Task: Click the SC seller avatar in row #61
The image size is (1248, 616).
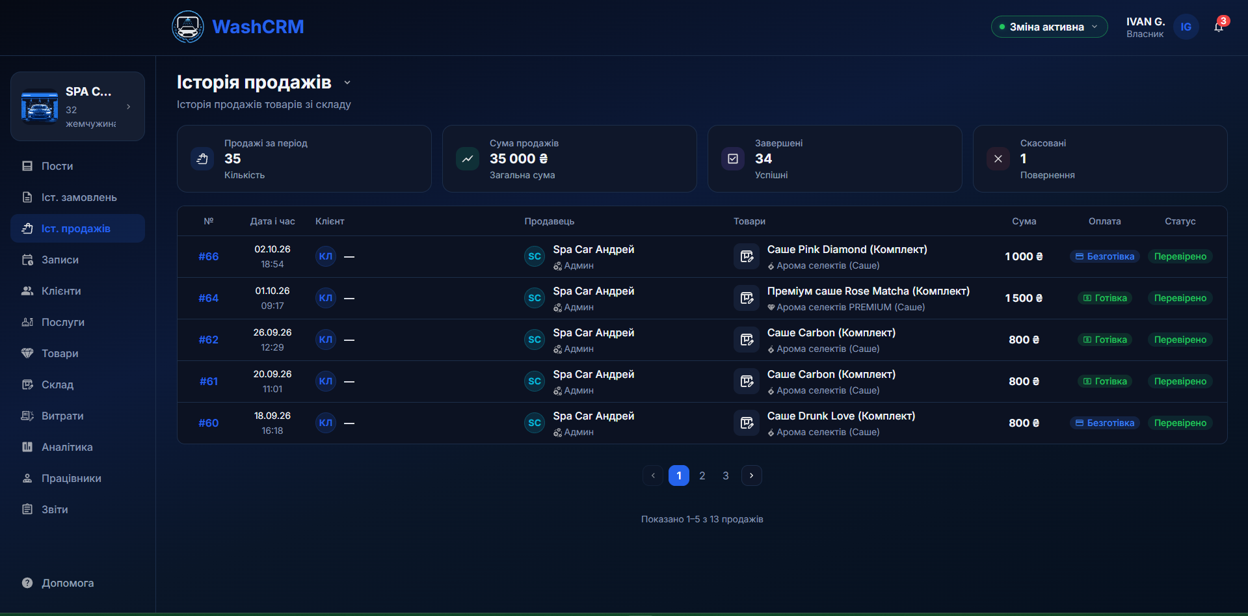Action: (x=535, y=381)
